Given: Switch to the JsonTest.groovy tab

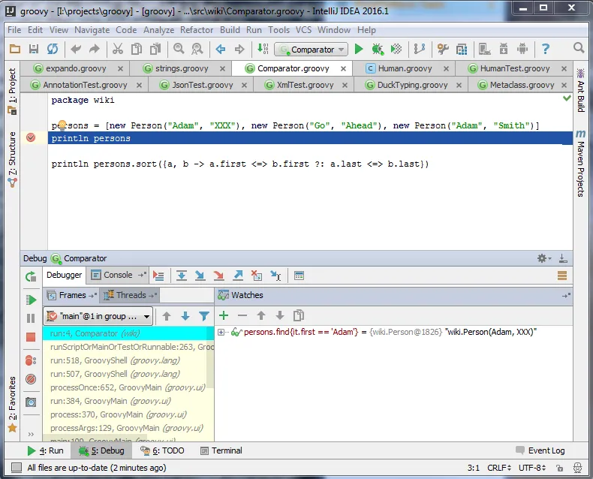Looking at the screenshot, I should coord(203,85).
